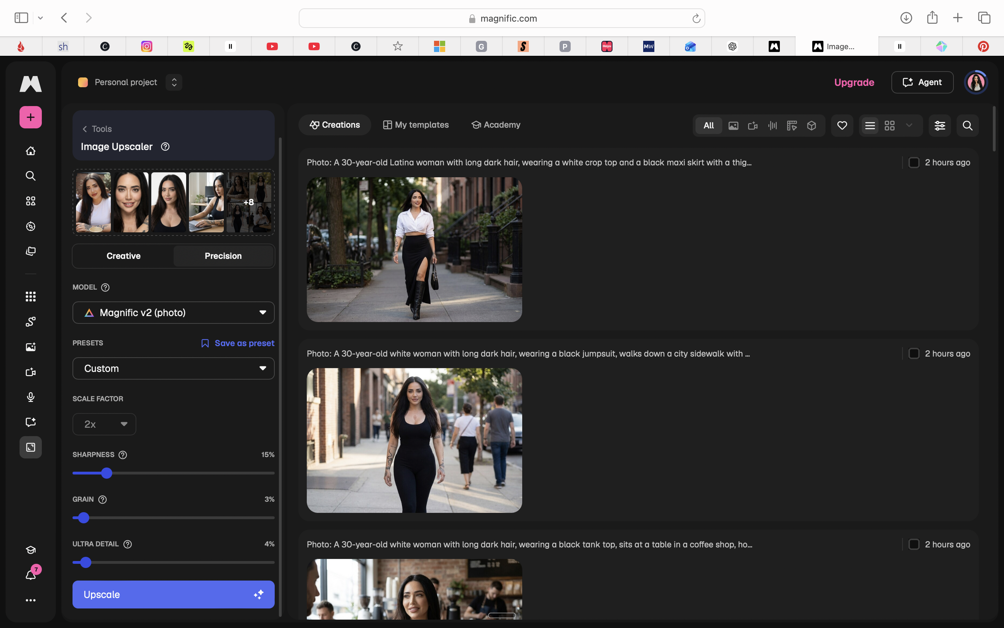Image resolution: width=1004 pixels, height=628 pixels.
Task: Search creations with the magnifier icon
Action: tap(967, 126)
